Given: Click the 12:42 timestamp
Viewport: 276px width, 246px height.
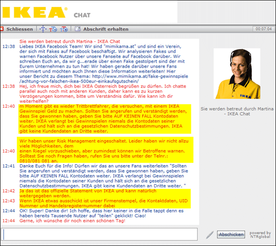Looking at the screenshot, I should point(9,191).
